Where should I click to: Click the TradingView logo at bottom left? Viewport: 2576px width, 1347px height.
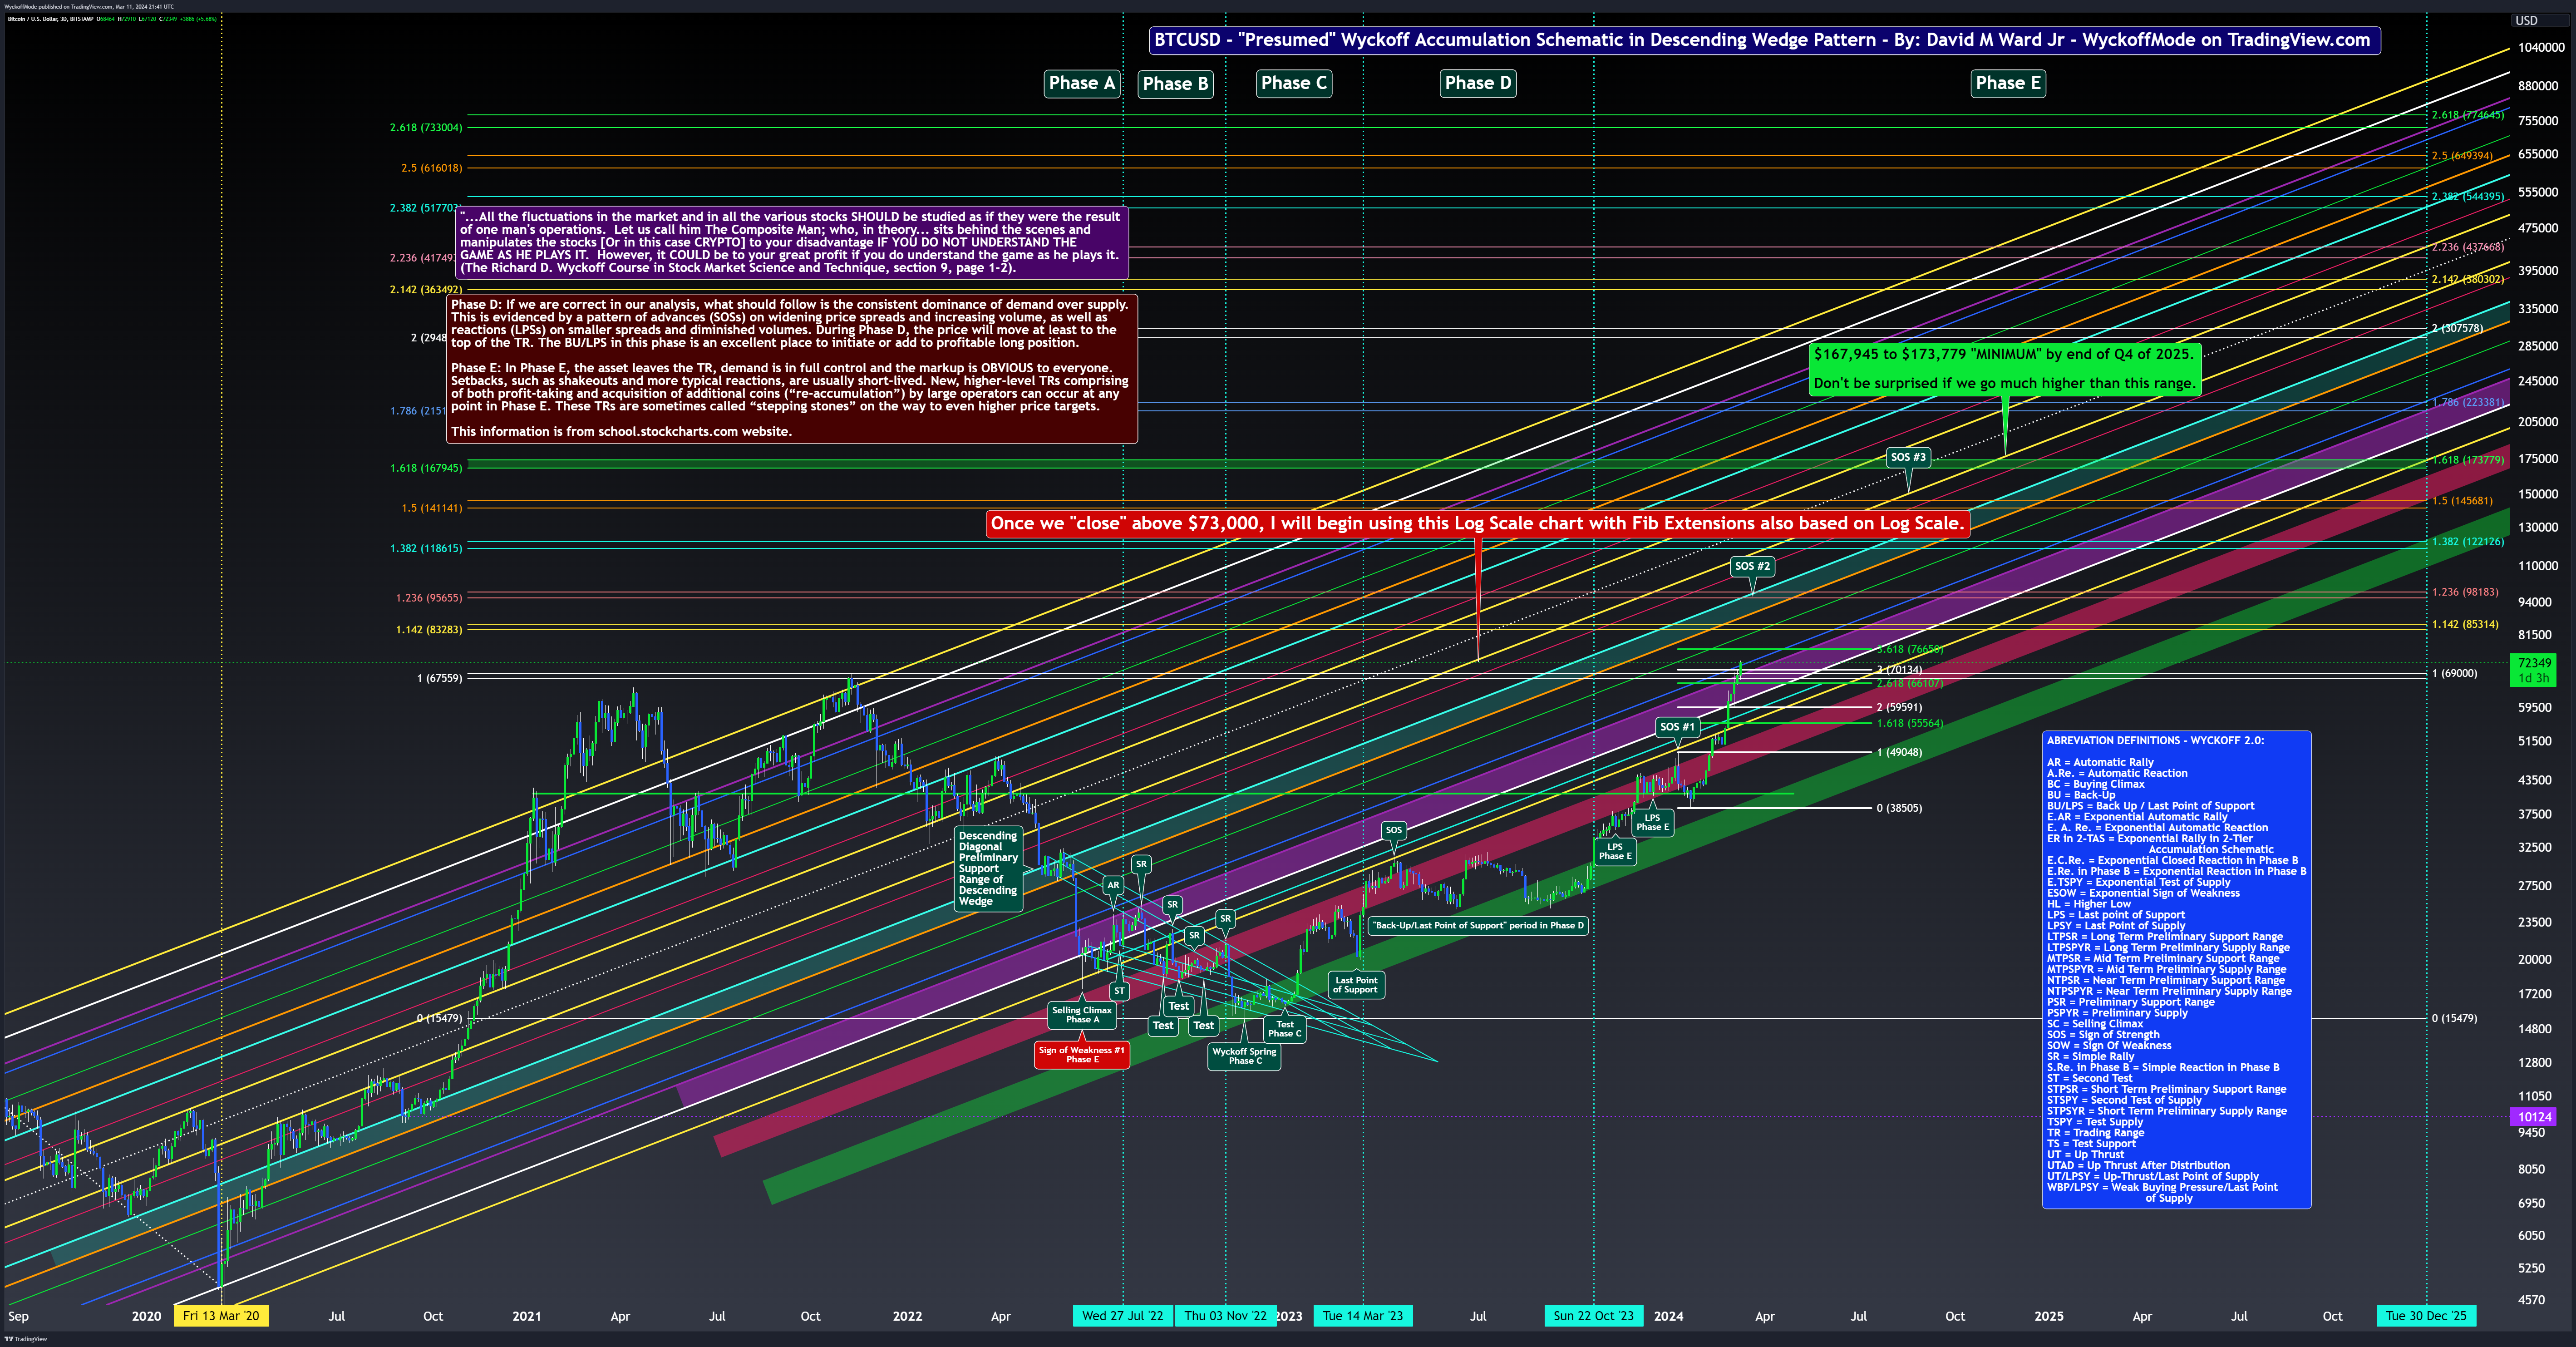pyautogui.click(x=26, y=1339)
